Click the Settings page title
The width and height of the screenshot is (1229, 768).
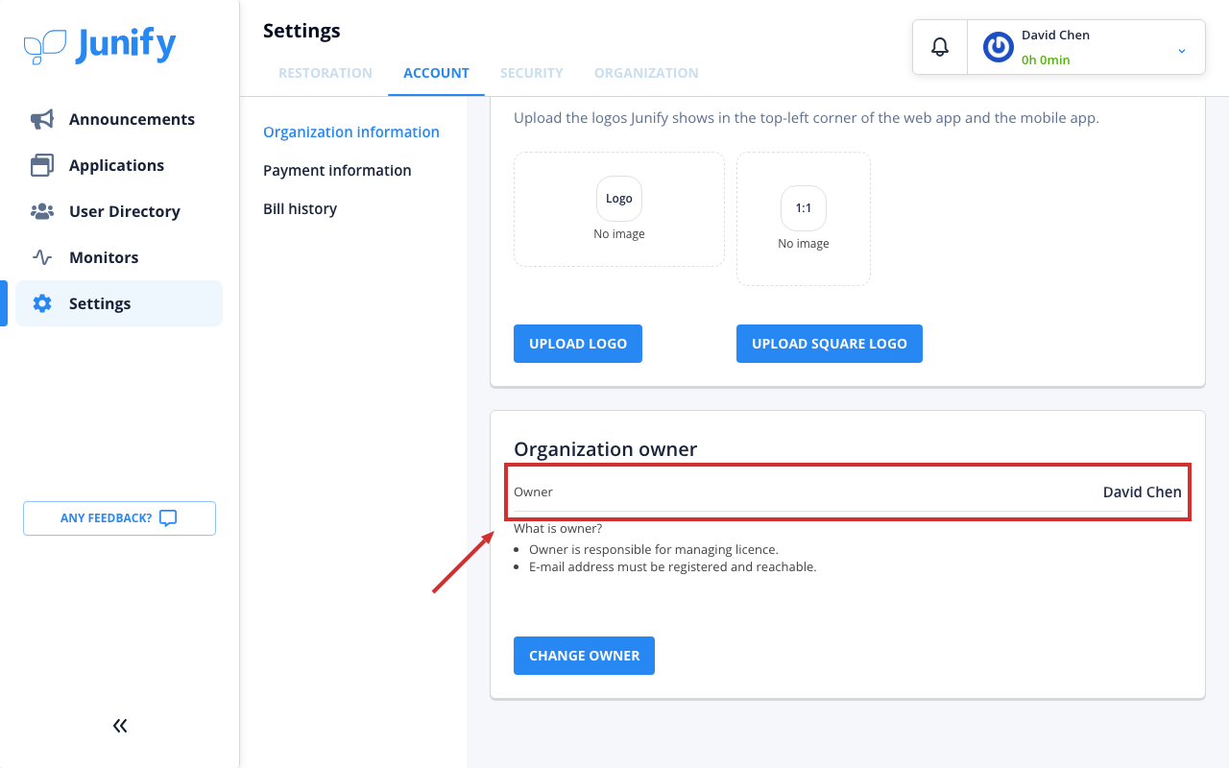pyautogui.click(x=301, y=31)
